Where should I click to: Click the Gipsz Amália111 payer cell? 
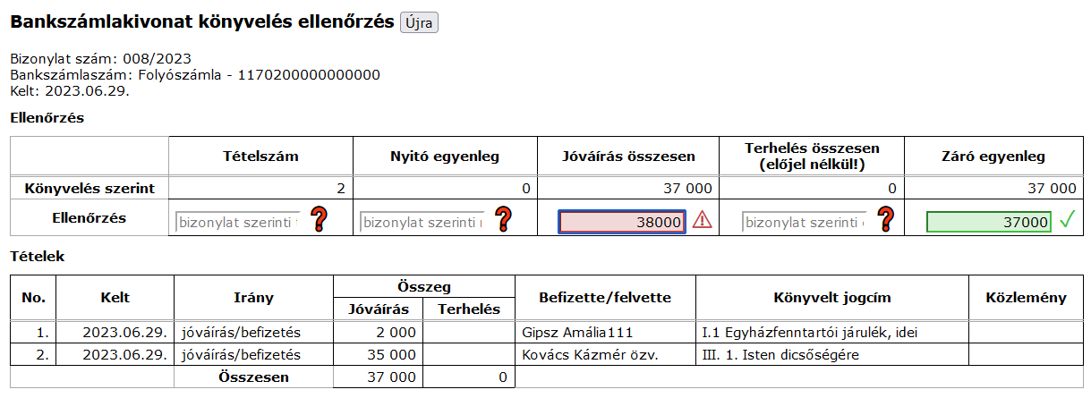(x=605, y=332)
